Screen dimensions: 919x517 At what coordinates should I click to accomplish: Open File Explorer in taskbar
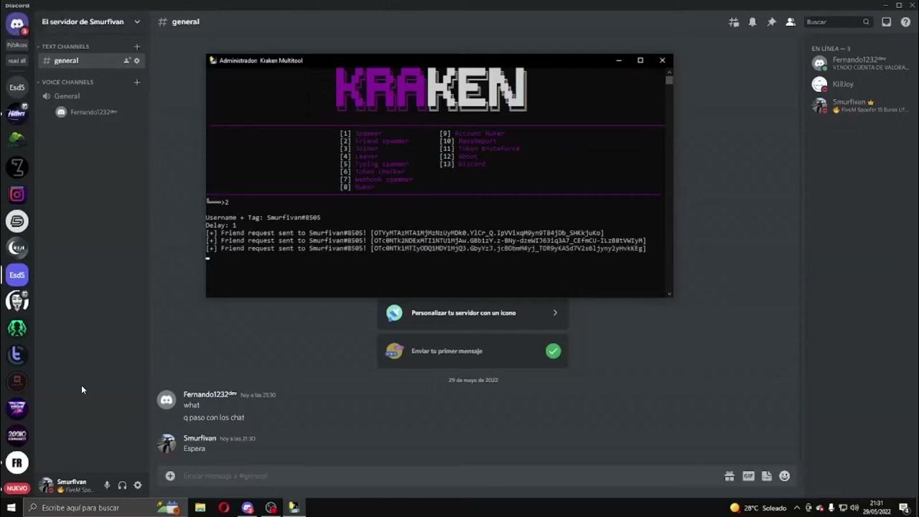(x=200, y=508)
